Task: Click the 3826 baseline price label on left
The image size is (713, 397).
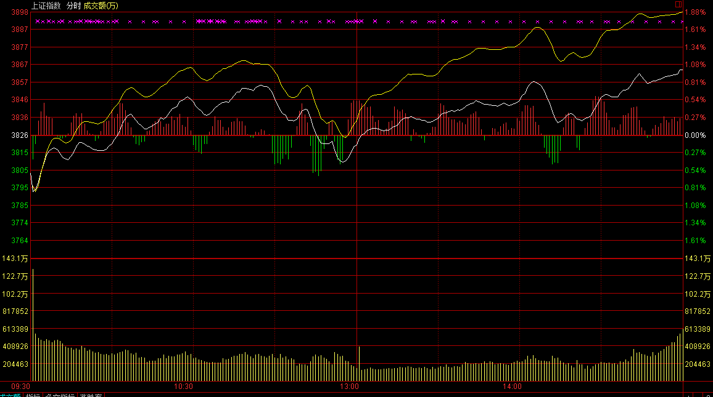Action: point(20,135)
